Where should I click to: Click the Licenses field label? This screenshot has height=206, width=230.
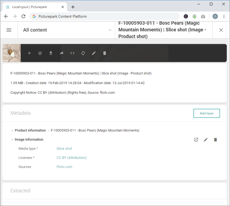[x=26, y=158]
